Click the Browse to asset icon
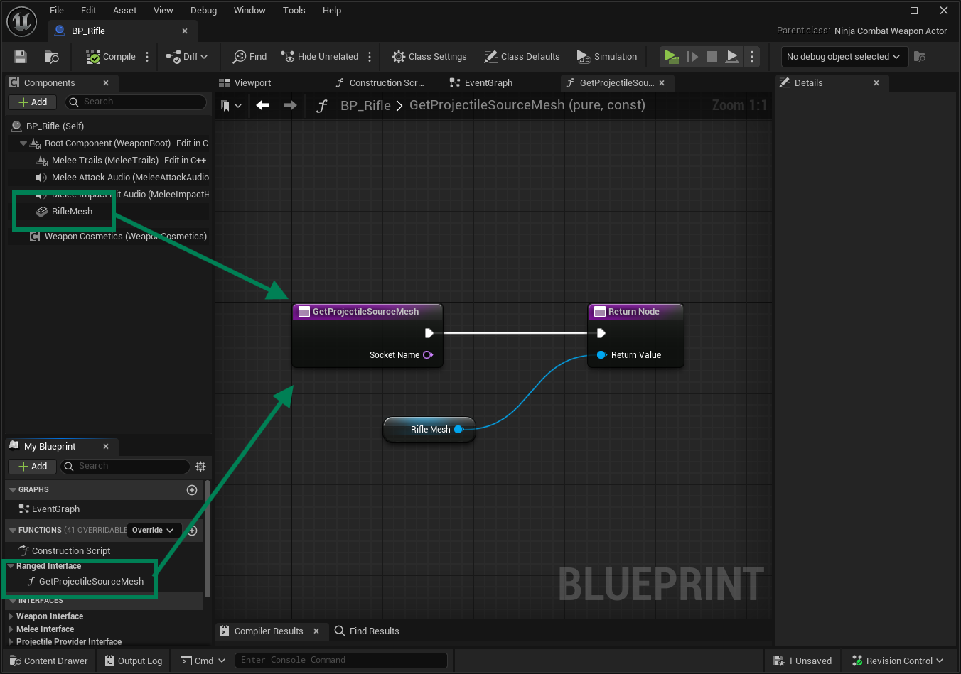 (x=51, y=57)
